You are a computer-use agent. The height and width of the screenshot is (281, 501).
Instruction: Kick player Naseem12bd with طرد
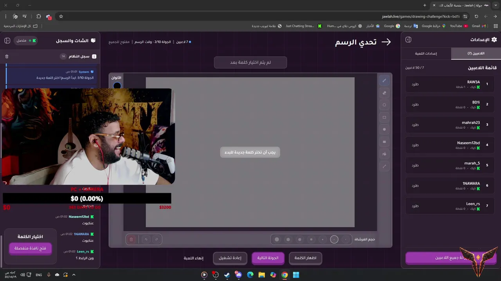tap(415, 145)
